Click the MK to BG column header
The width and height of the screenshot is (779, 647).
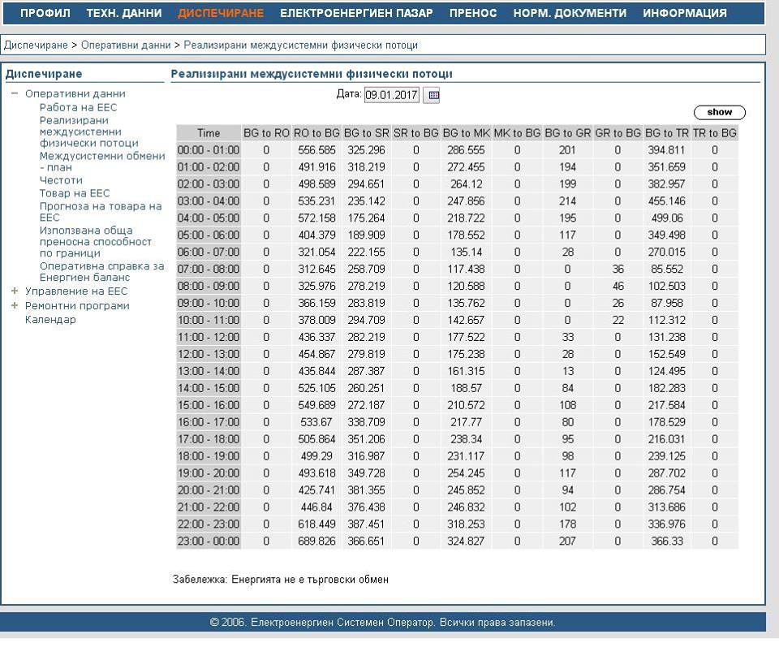517,133
